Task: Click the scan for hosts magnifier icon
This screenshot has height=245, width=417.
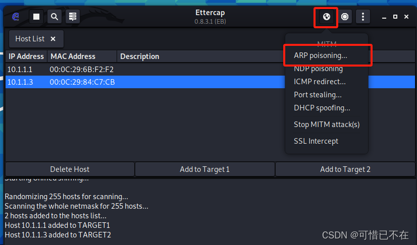Action: (x=55, y=17)
